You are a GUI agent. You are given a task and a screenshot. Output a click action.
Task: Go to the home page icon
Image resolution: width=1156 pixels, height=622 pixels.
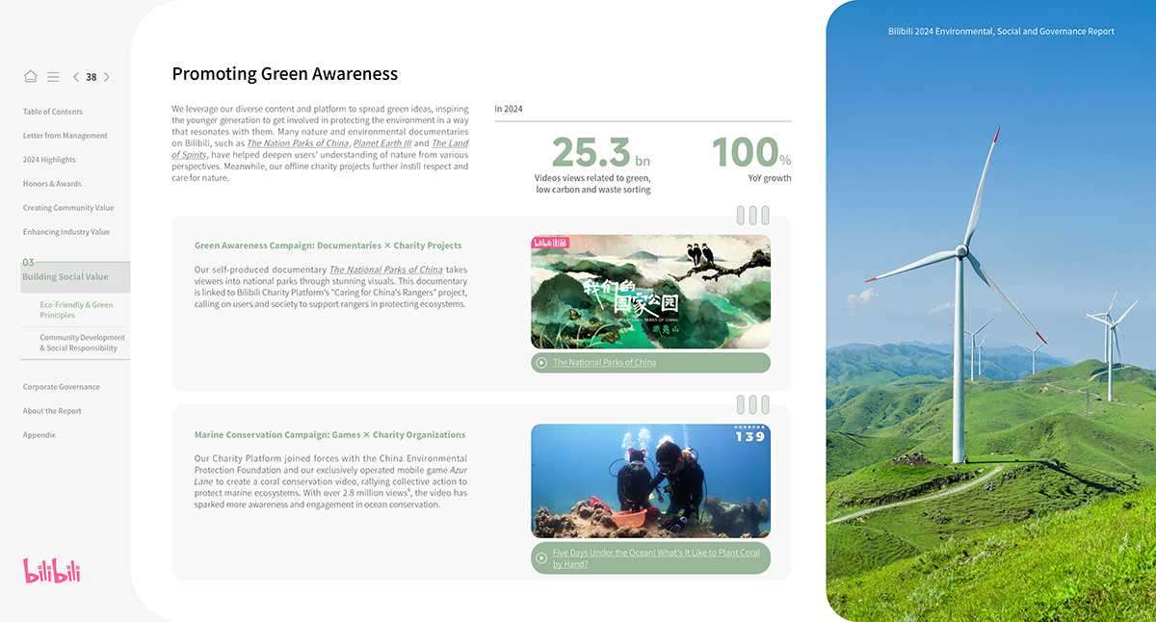pos(31,77)
